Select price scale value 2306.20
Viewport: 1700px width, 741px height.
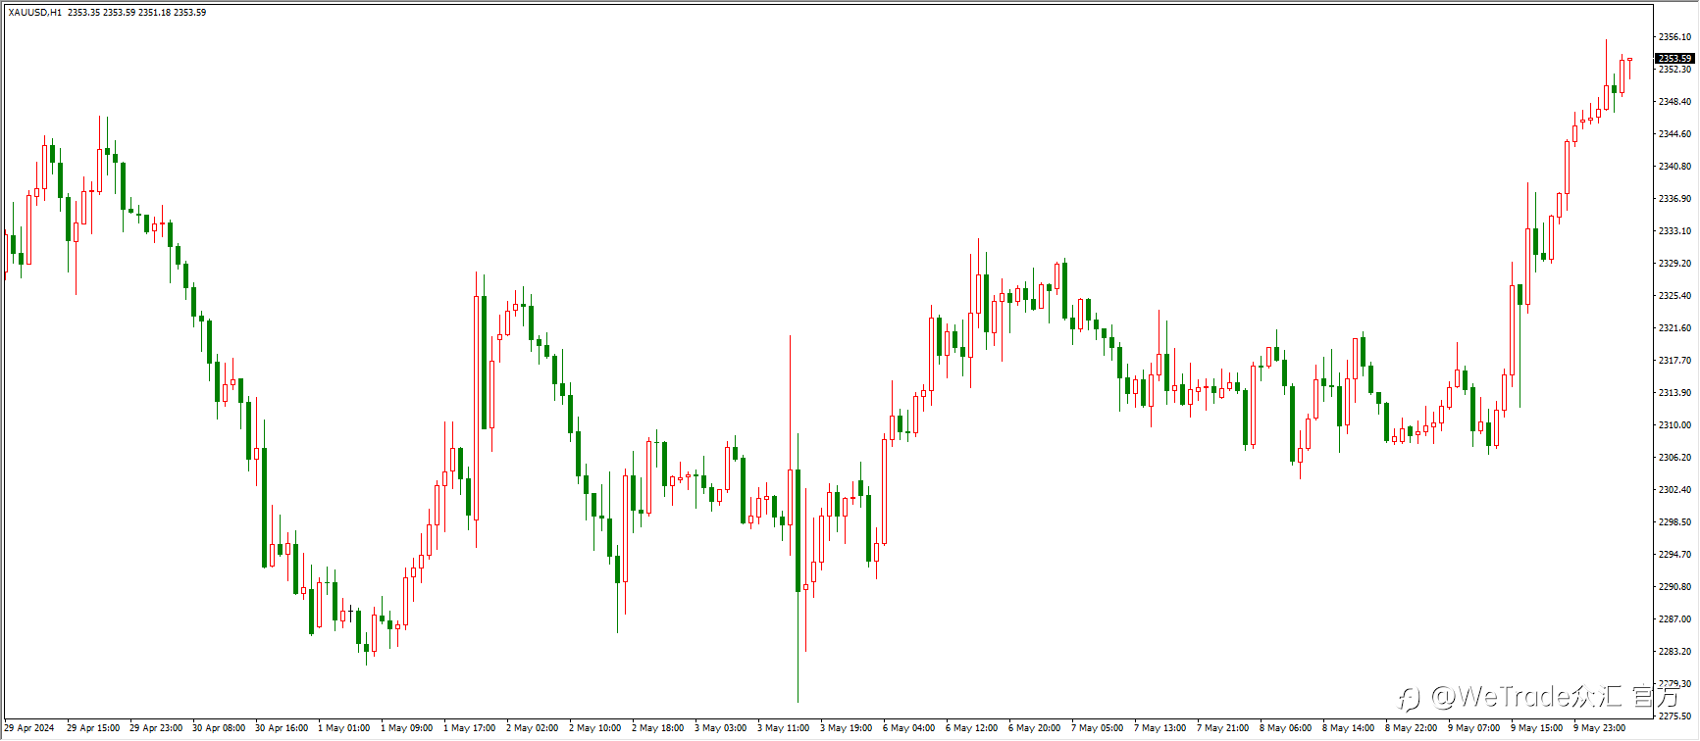click(x=1674, y=458)
